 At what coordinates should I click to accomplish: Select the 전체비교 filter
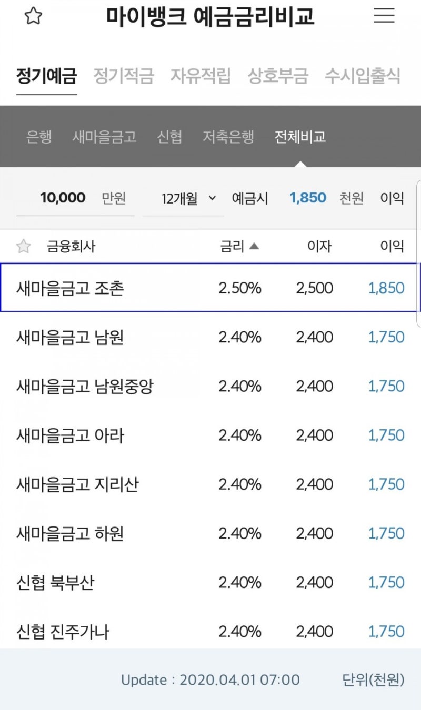pos(299,137)
